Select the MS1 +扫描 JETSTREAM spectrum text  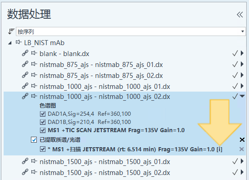pyautogui.click(x=135, y=149)
